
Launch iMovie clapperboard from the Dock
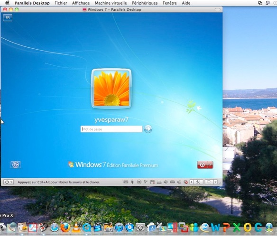click(98, 227)
